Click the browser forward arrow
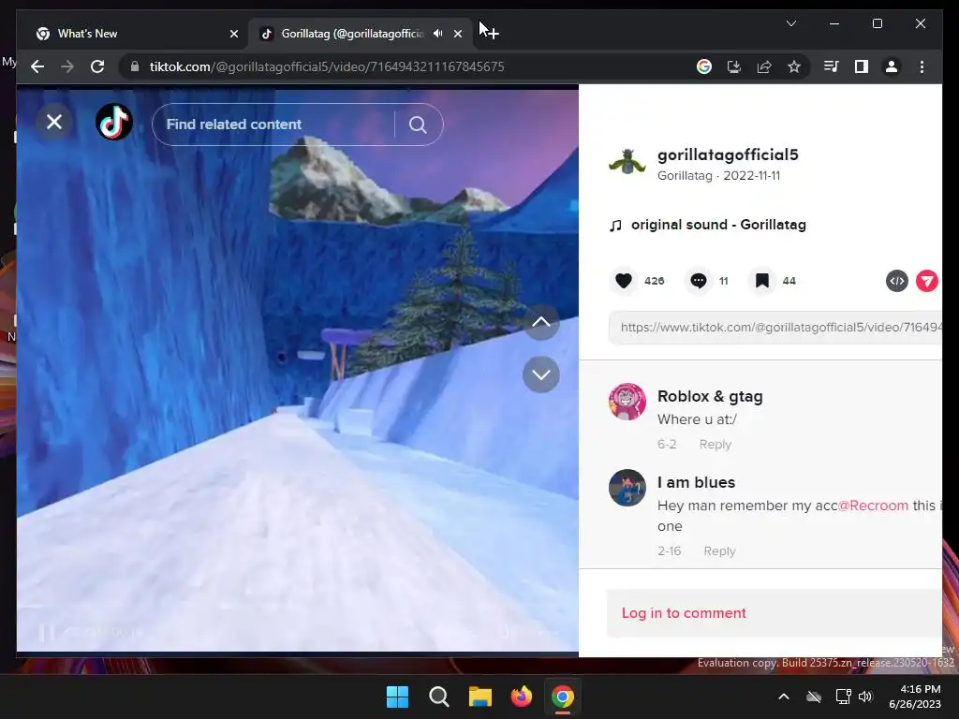Screen dimensions: 959x719 pyautogui.click(x=67, y=66)
